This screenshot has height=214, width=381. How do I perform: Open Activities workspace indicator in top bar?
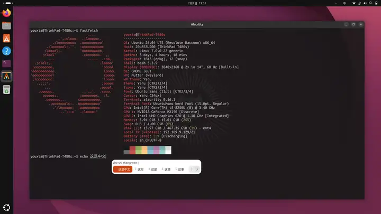pos(8,3)
